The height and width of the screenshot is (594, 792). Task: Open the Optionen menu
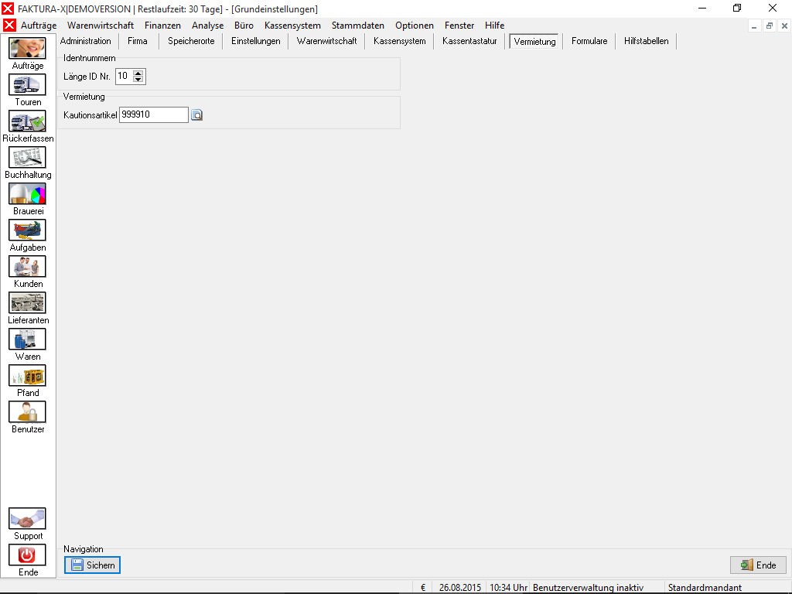pyautogui.click(x=415, y=26)
